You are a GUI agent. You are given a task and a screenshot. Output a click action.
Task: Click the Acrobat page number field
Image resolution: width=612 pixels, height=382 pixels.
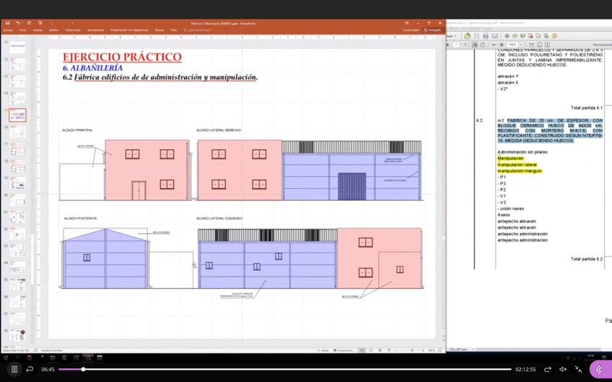[x=456, y=45]
